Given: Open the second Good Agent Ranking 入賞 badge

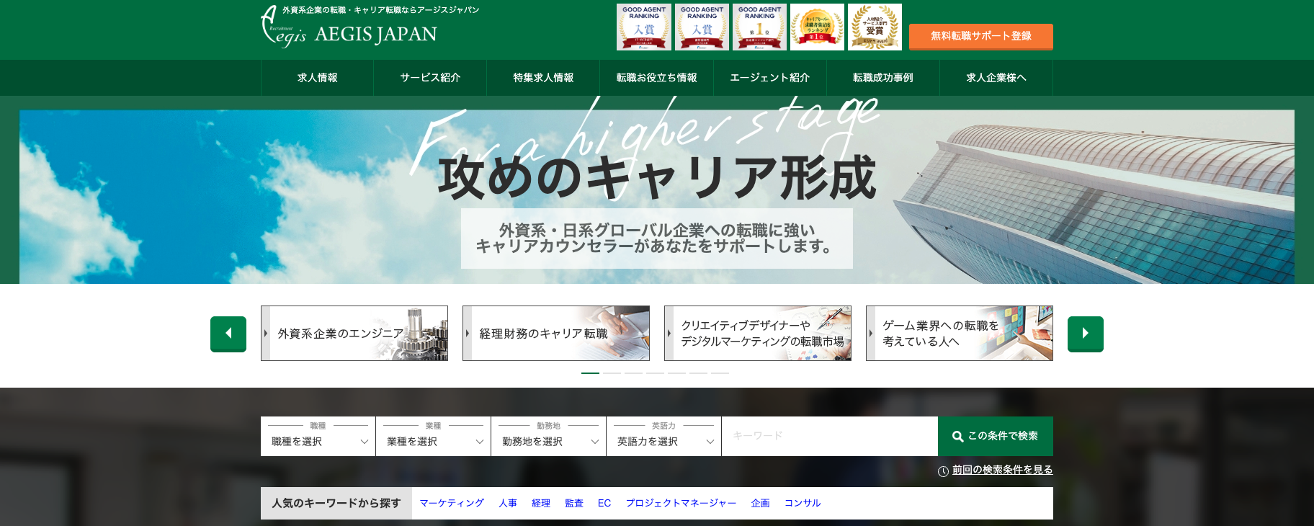Looking at the screenshot, I should [x=702, y=27].
